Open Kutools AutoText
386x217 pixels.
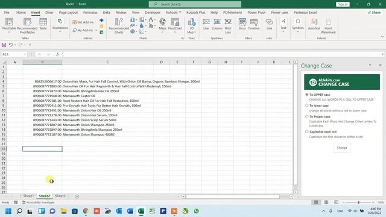314,24
